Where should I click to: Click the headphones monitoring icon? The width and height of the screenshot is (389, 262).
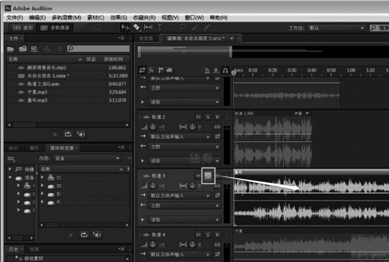225,70
